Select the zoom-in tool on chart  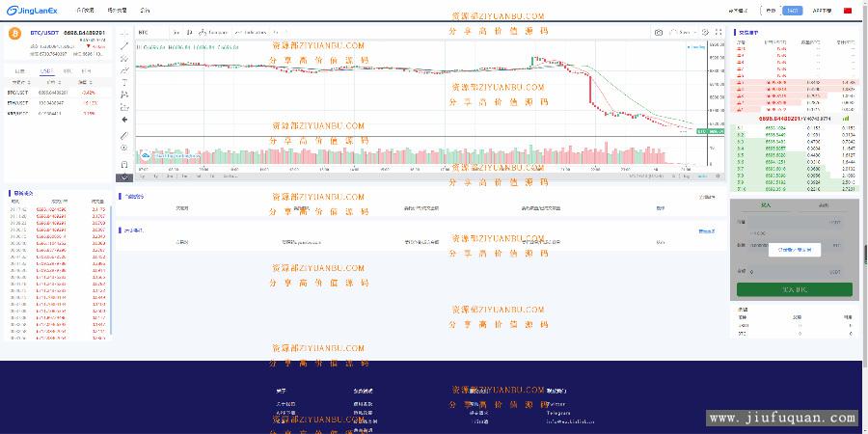pyautogui.click(x=124, y=148)
